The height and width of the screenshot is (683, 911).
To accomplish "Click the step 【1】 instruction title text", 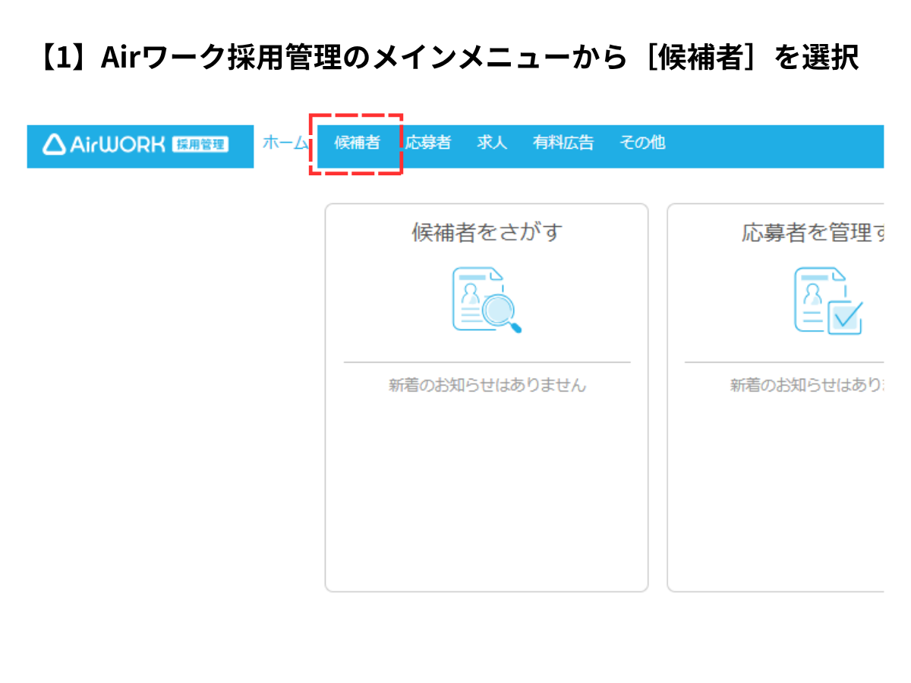I will coord(448,58).
